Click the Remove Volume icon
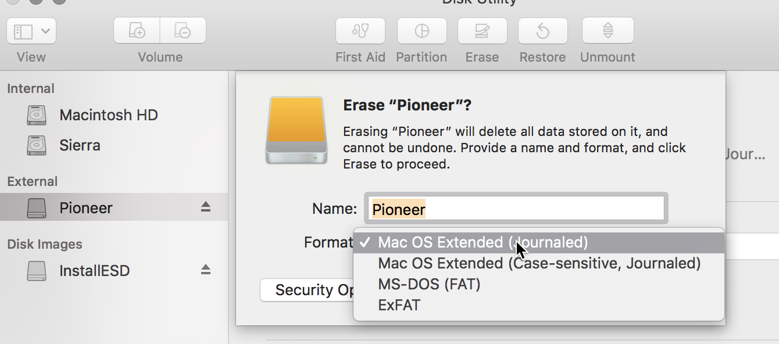 pyautogui.click(x=183, y=31)
